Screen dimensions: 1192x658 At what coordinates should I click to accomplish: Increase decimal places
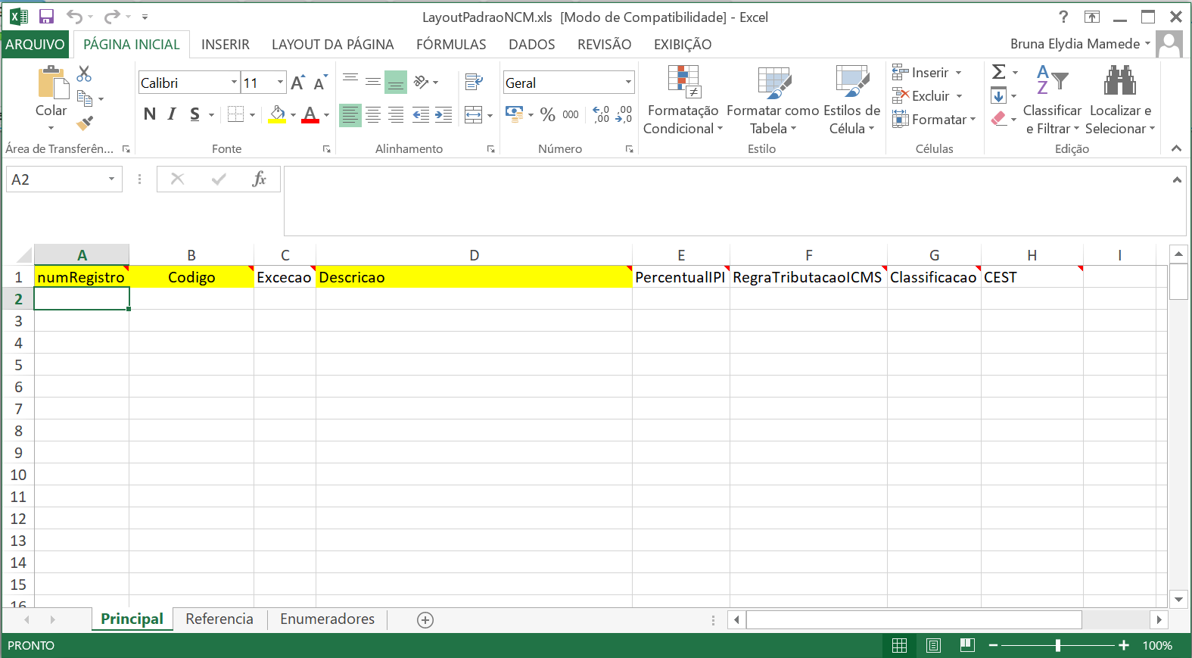(x=601, y=114)
